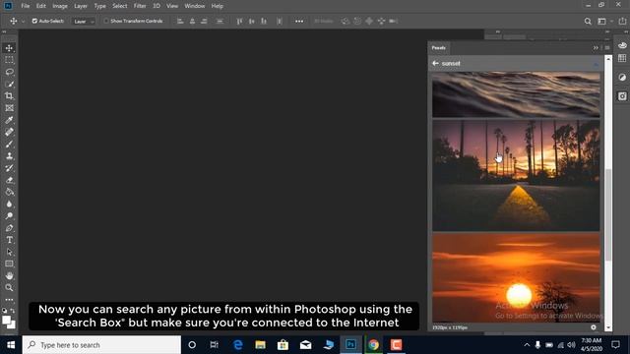Click the background color swatch
630x354 pixels.
point(13,325)
